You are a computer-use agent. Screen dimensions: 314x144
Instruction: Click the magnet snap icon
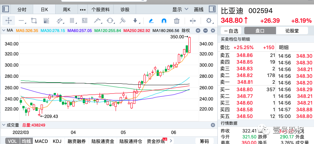[164, 20]
